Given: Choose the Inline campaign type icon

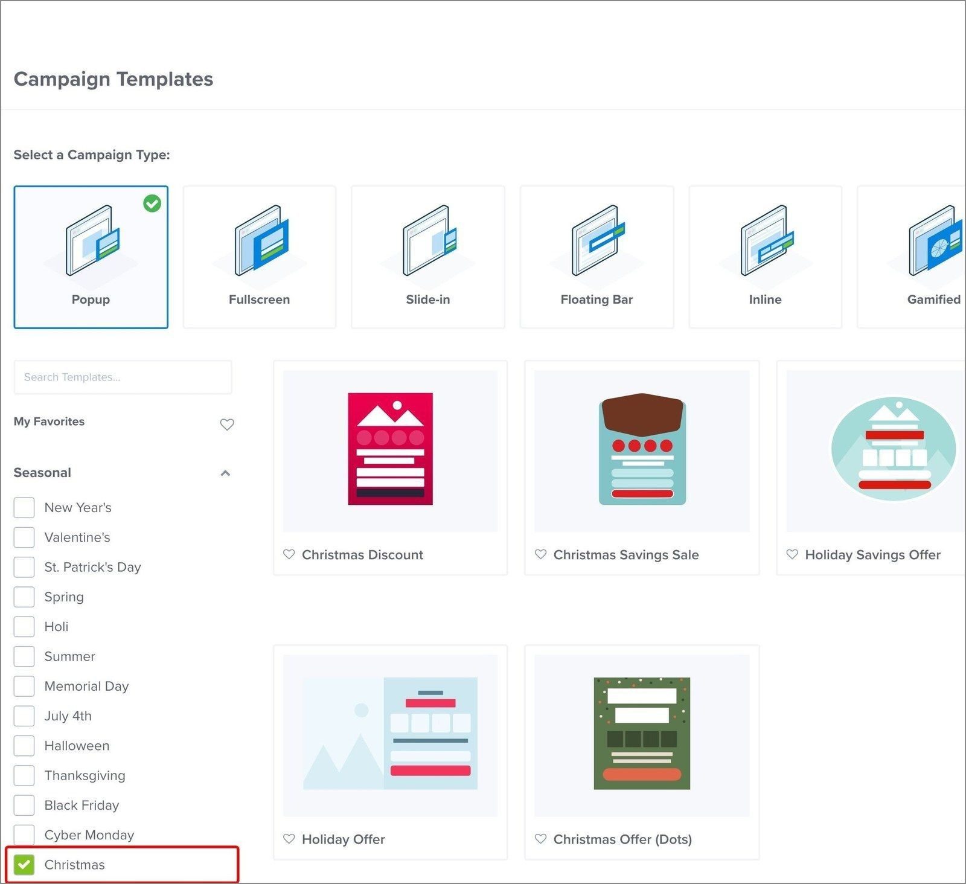Looking at the screenshot, I should coord(767,240).
